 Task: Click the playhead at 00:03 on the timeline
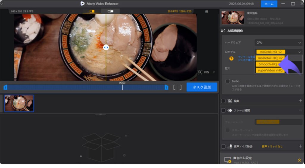(x=122, y=87)
